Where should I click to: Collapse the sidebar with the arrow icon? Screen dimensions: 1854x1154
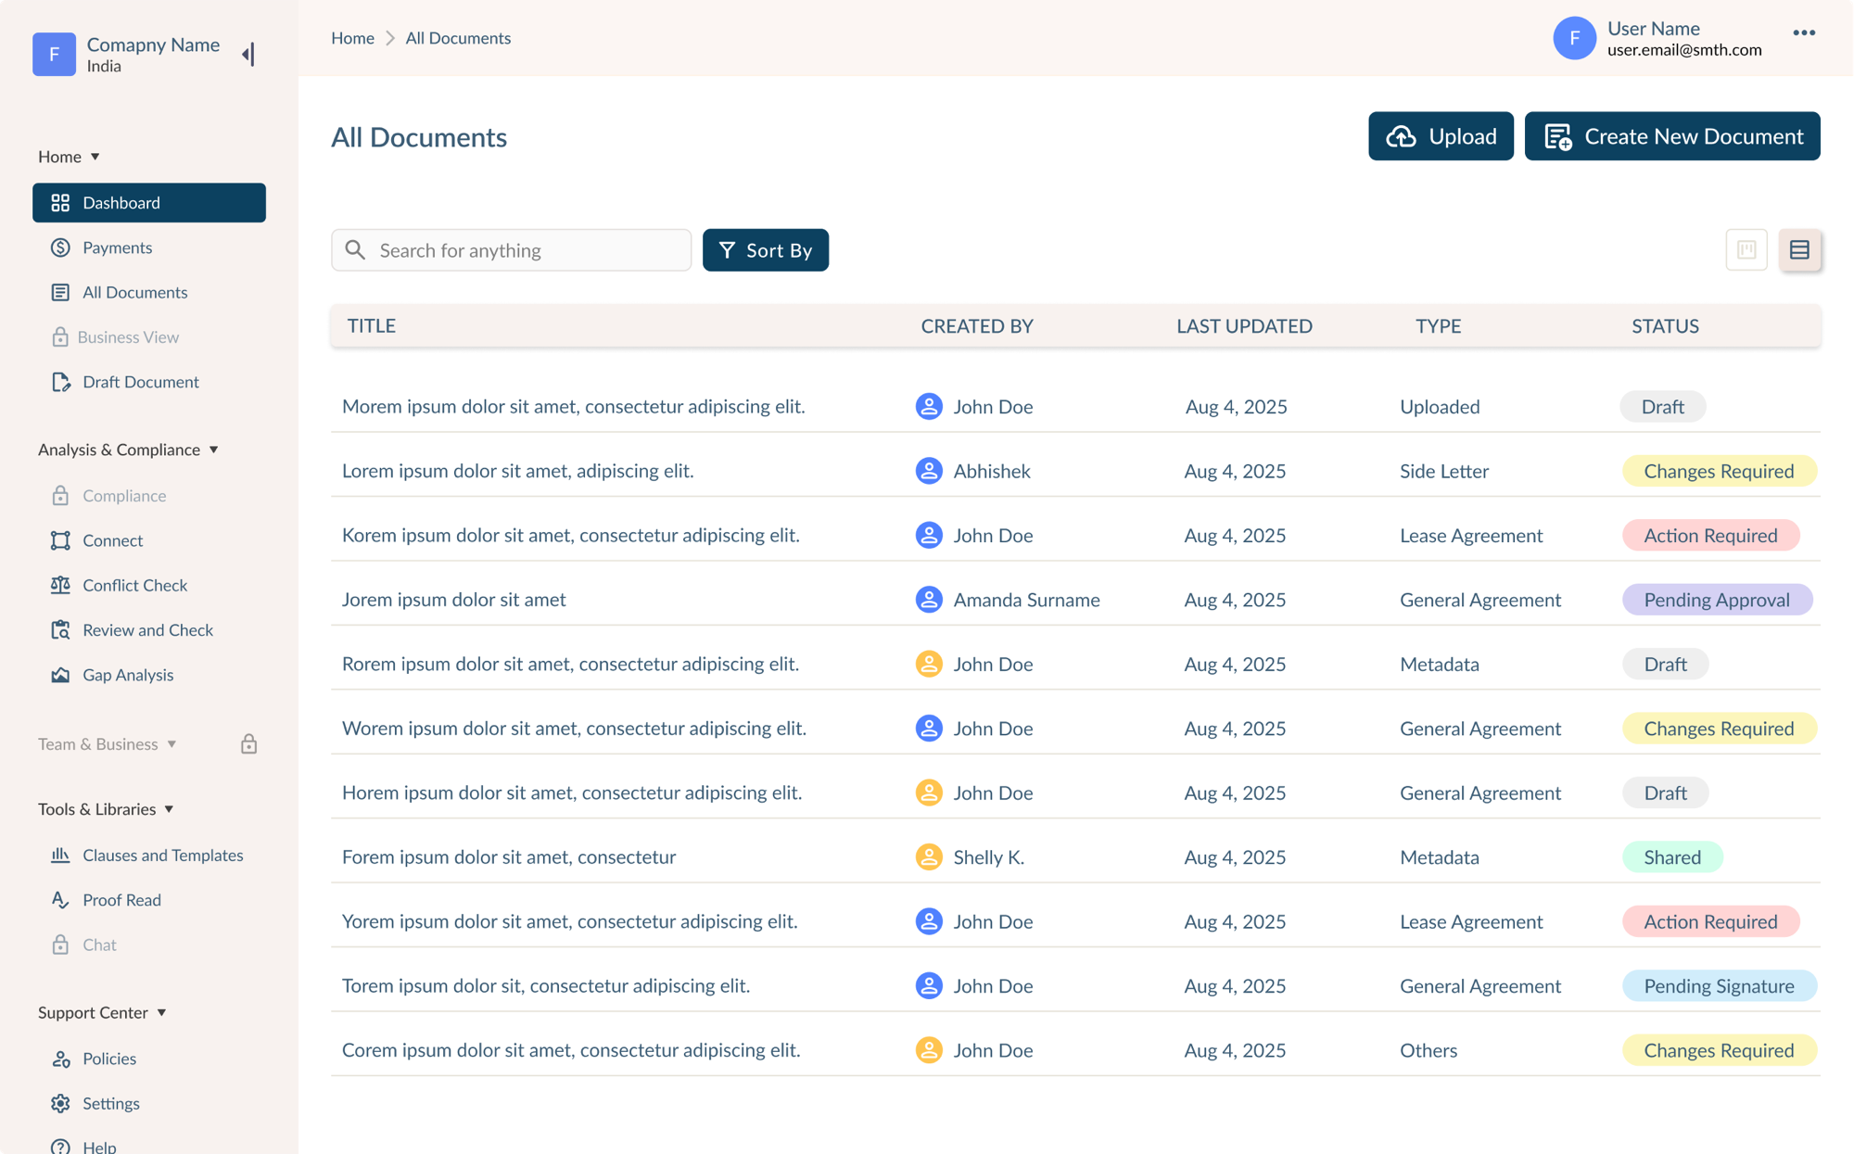248,55
